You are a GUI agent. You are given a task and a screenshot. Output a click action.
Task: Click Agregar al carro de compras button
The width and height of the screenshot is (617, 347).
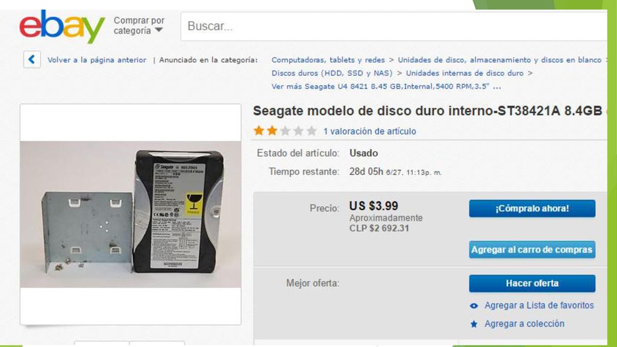point(532,250)
